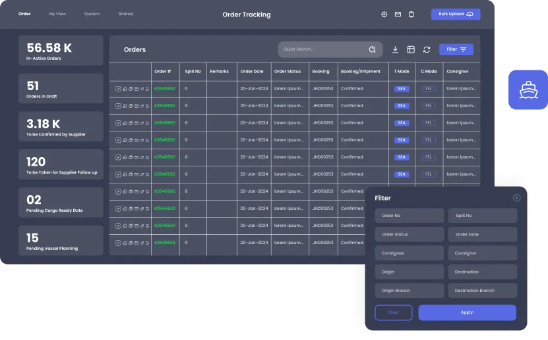This screenshot has width=548, height=340.
Task: Switch to the My View tab
Action: (x=57, y=14)
